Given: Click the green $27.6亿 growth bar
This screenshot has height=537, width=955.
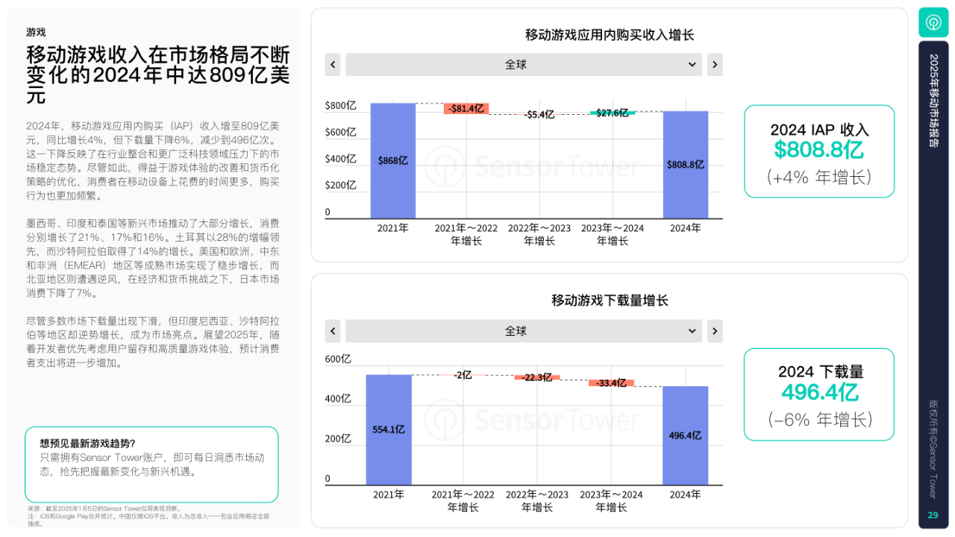Looking at the screenshot, I should point(612,113).
